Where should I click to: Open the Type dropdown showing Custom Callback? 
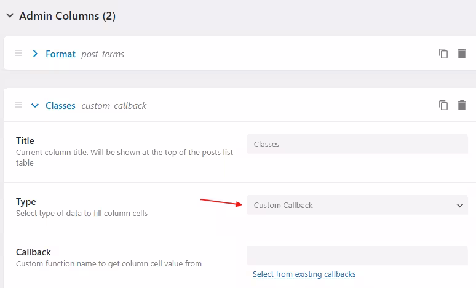point(357,205)
